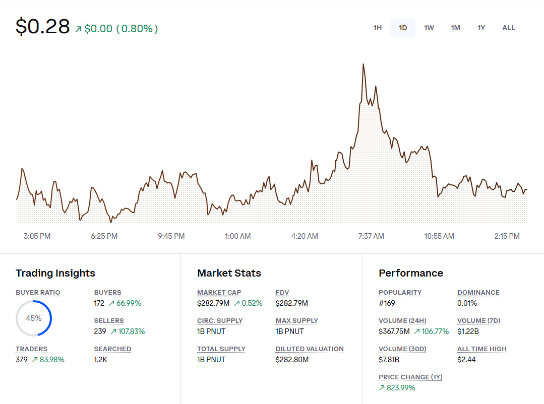Select the currently active 1D tab
This screenshot has height=404, width=544.
tap(402, 28)
